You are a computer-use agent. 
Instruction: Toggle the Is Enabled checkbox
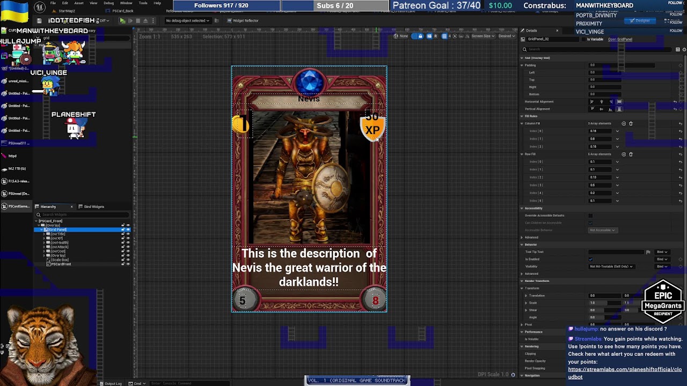pyautogui.click(x=591, y=259)
